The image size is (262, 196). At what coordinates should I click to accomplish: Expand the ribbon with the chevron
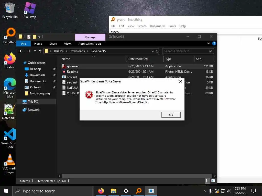tap(208, 43)
